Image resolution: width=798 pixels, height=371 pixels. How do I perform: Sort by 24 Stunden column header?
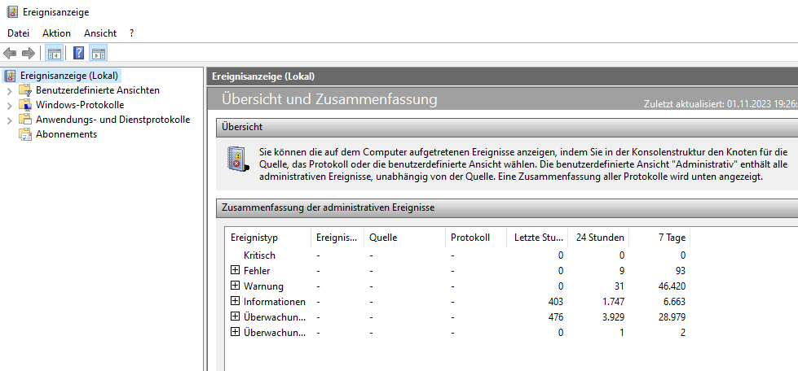coord(598,238)
